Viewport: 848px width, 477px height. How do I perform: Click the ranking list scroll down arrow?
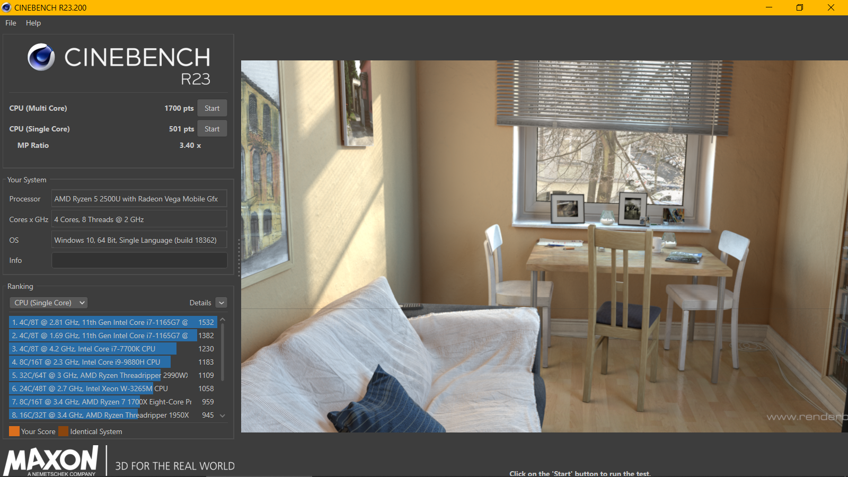[x=223, y=416]
